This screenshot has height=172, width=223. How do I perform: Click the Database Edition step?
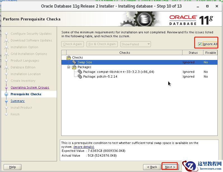click(23, 67)
